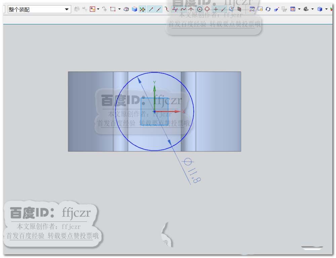This screenshot has width=336, height=258.
Task: Open the Quick Trim tool
Action: click(x=223, y=9)
